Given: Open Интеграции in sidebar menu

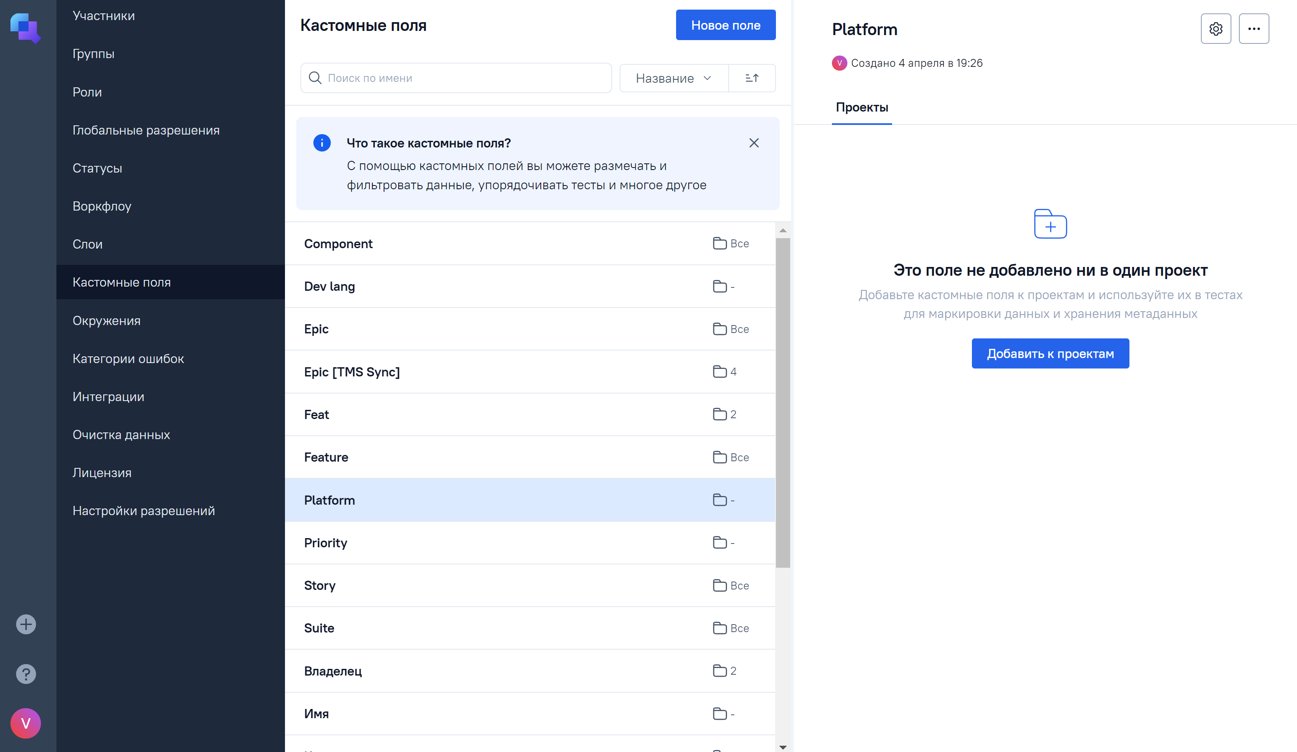Looking at the screenshot, I should tap(108, 397).
